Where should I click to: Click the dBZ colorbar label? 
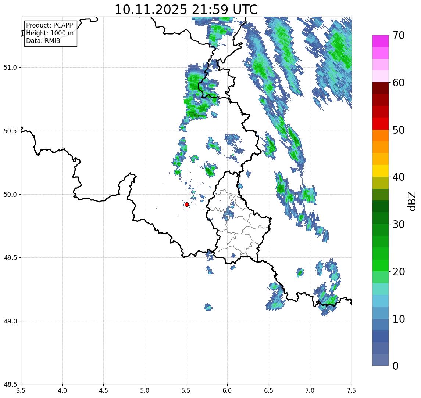click(412, 201)
